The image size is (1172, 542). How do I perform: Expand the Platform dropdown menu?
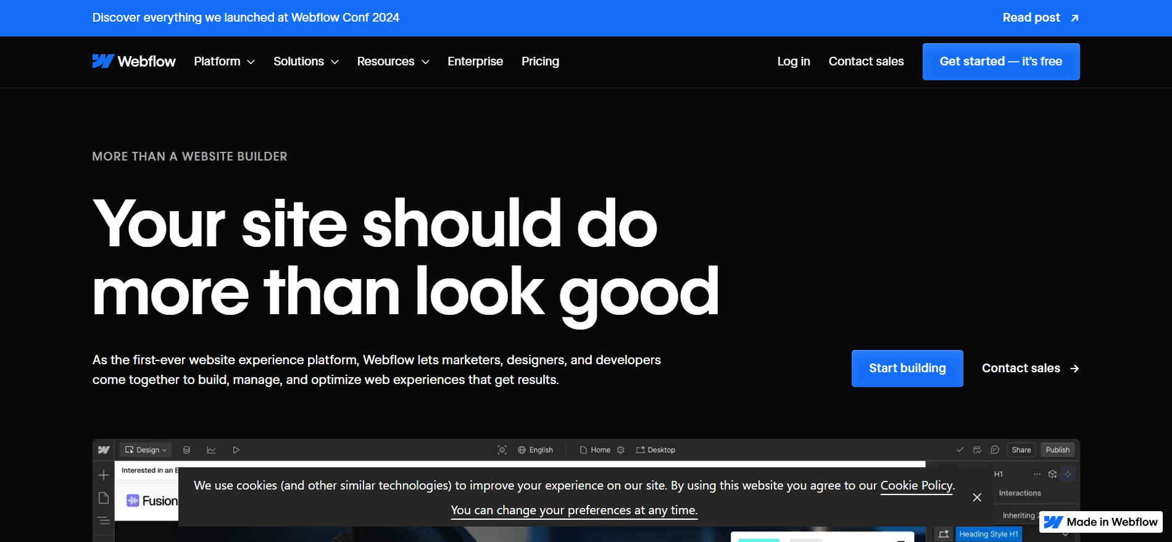point(224,61)
